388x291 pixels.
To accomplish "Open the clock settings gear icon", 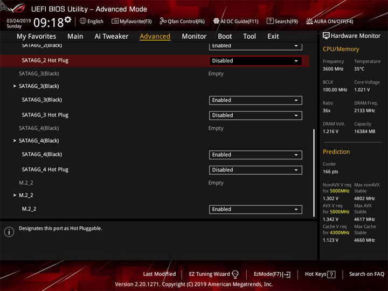I will pos(68,20).
